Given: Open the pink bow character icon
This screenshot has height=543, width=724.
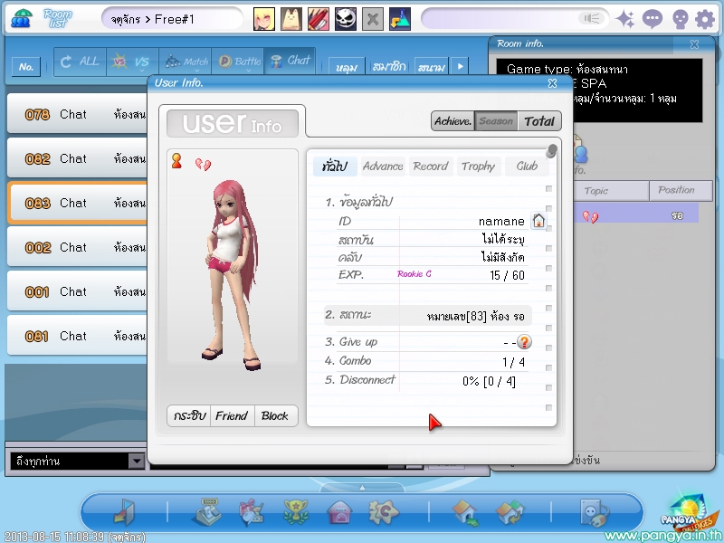Looking at the screenshot, I should click(252, 512).
